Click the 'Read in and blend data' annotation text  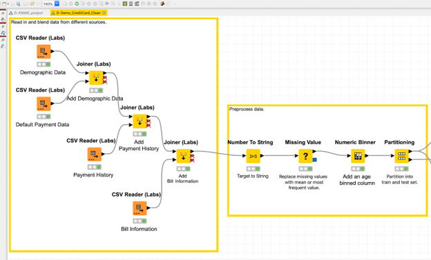pos(59,22)
